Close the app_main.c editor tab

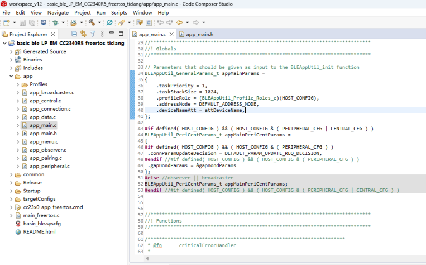[171, 34]
